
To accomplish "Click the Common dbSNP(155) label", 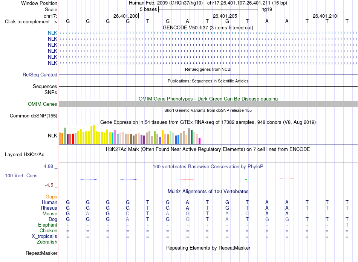I will coord(34,116).
